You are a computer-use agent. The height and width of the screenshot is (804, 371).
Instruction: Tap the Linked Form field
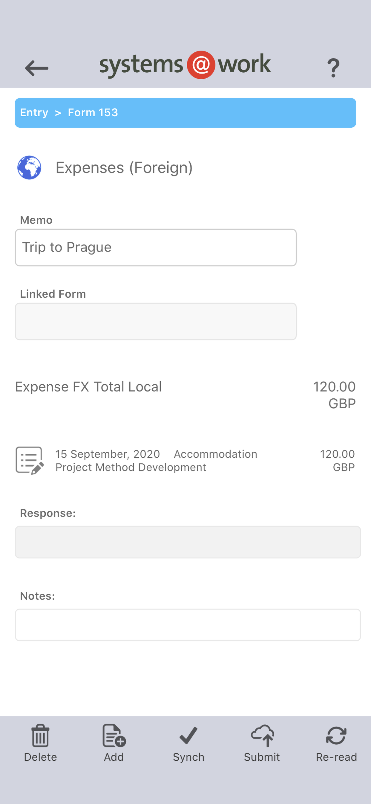pyautogui.click(x=156, y=322)
